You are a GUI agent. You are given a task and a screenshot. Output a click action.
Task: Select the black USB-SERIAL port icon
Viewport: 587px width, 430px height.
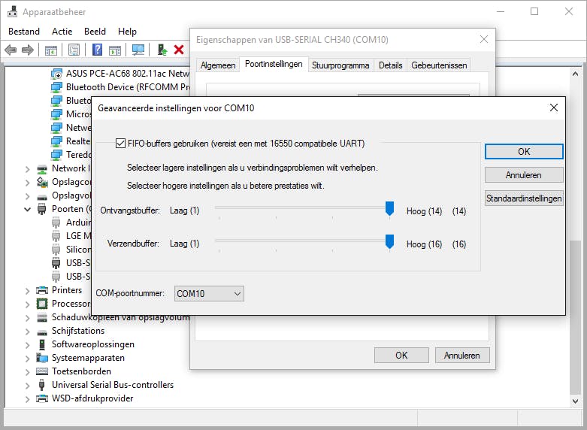[x=56, y=263]
